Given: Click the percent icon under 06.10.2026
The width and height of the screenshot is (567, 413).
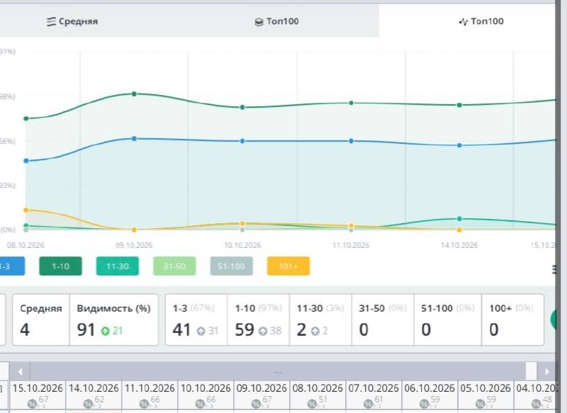Looking at the screenshot, I should tap(424, 404).
